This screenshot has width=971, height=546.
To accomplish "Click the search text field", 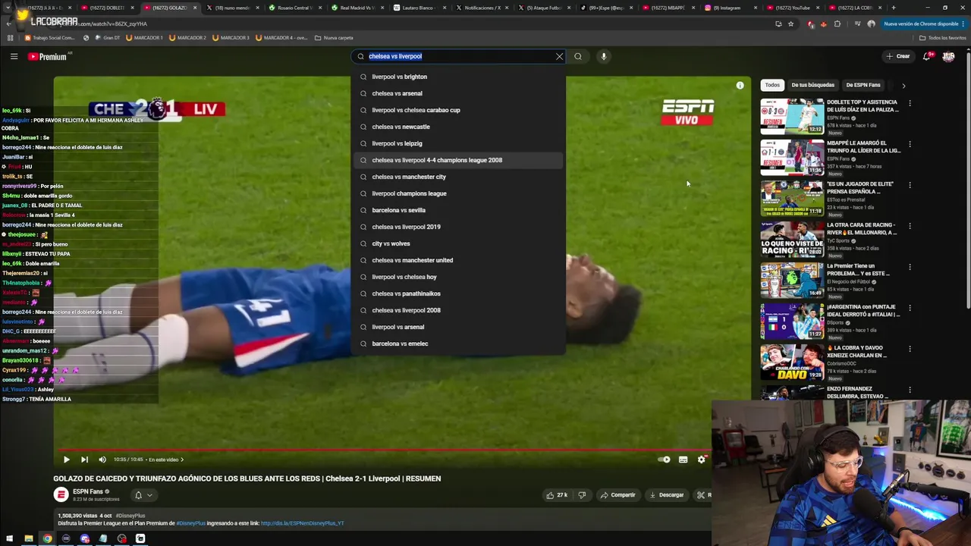I will (460, 56).
